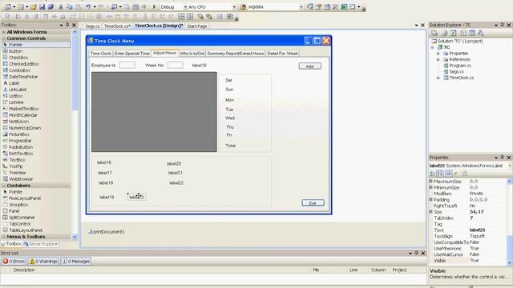Click the Events lightning icon in Properties panel
Screen dimensions: 513x288
click(x=456, y=174)
